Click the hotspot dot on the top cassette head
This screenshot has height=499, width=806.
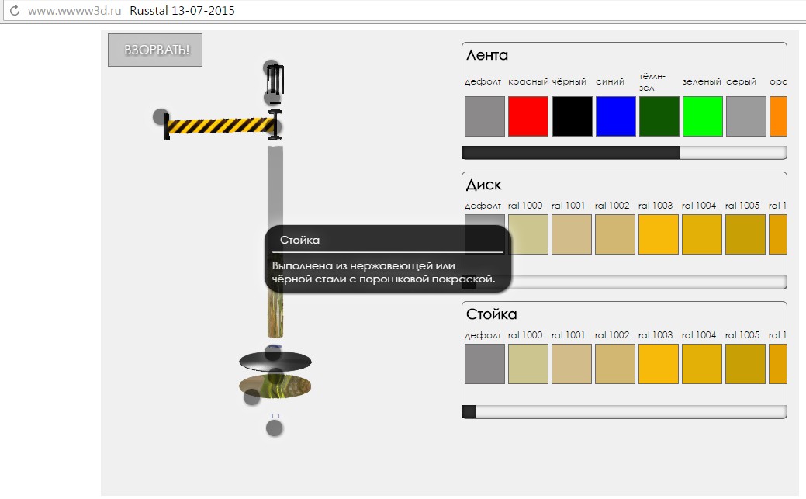point(271,68)
